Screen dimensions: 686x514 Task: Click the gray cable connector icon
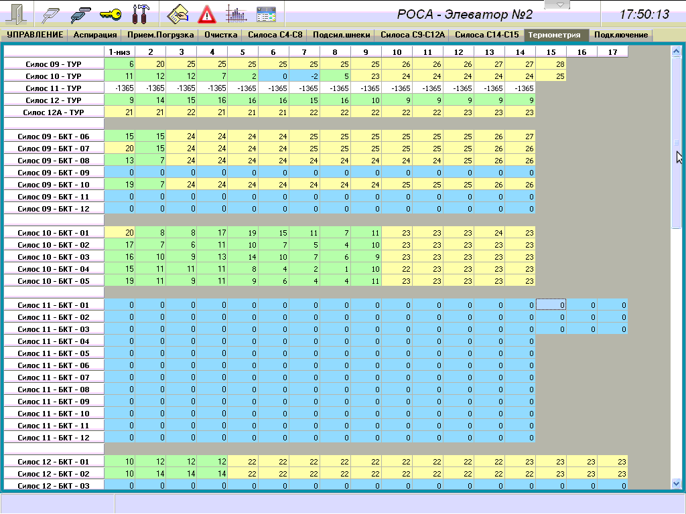(x=52, y=13)
